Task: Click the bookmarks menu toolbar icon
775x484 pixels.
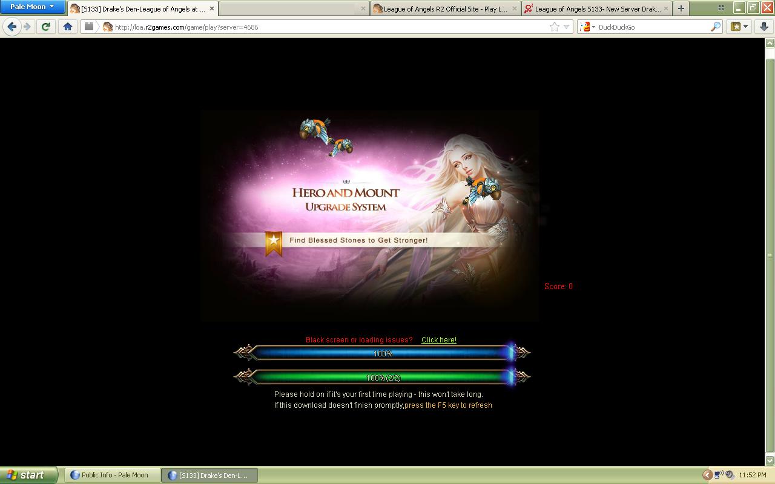Action: pos(739,27)
